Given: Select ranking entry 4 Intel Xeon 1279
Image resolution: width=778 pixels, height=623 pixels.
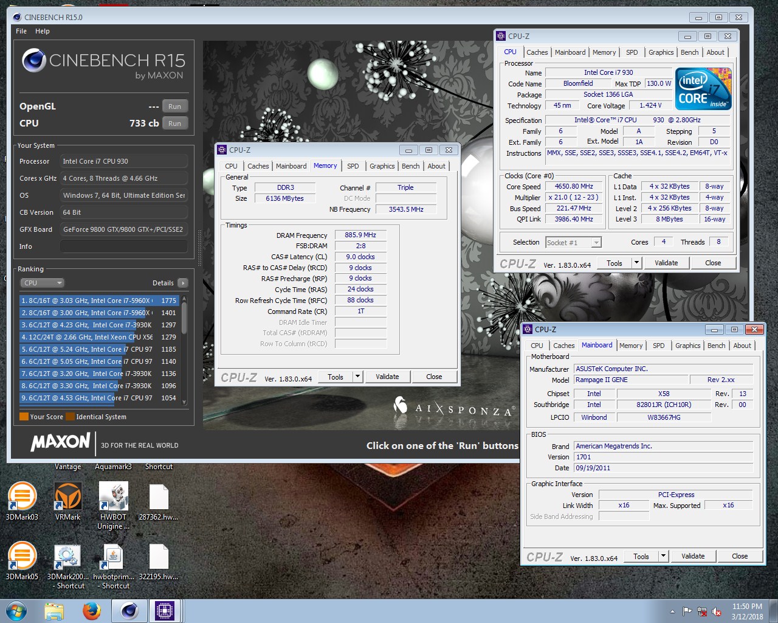Looking at the screenshot, I should tap(99, 337).
